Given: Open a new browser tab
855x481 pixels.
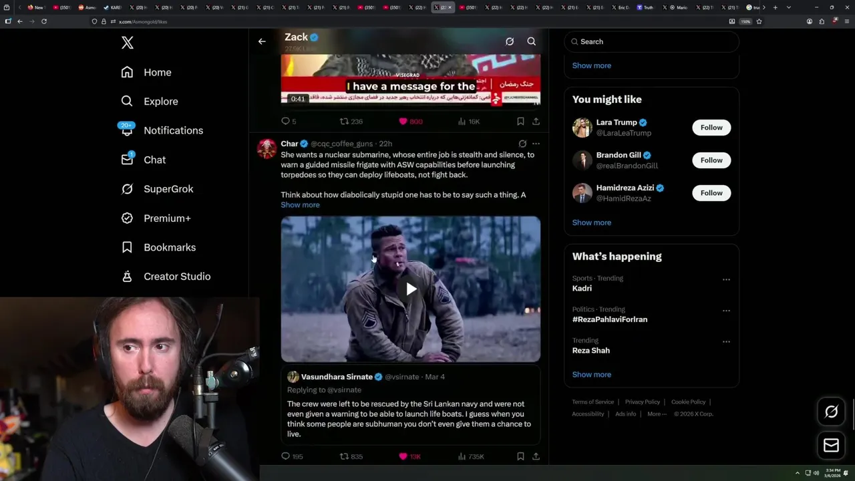Looking at the screenshot, I should tap(775, 7).
